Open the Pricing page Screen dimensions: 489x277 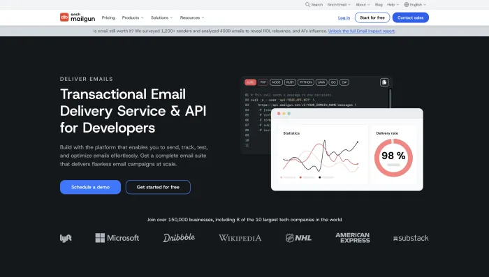pos(108,17)
